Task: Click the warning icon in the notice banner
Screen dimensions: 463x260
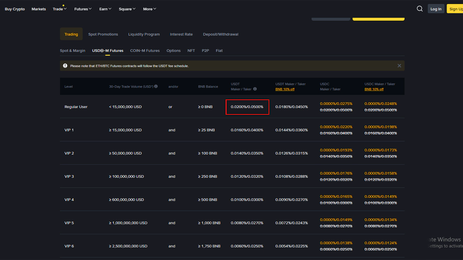Action: click(65, 66)
